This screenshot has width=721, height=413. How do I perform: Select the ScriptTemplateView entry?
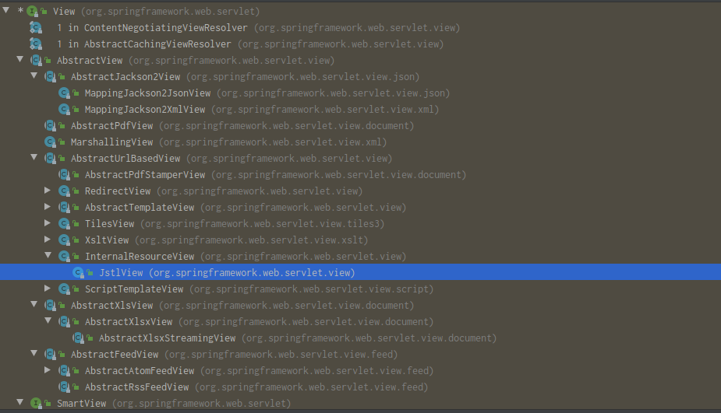tap(134, 289)
